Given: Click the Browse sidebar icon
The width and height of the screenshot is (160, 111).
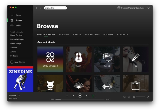Looking at the screenshot, I should (12, 20).
